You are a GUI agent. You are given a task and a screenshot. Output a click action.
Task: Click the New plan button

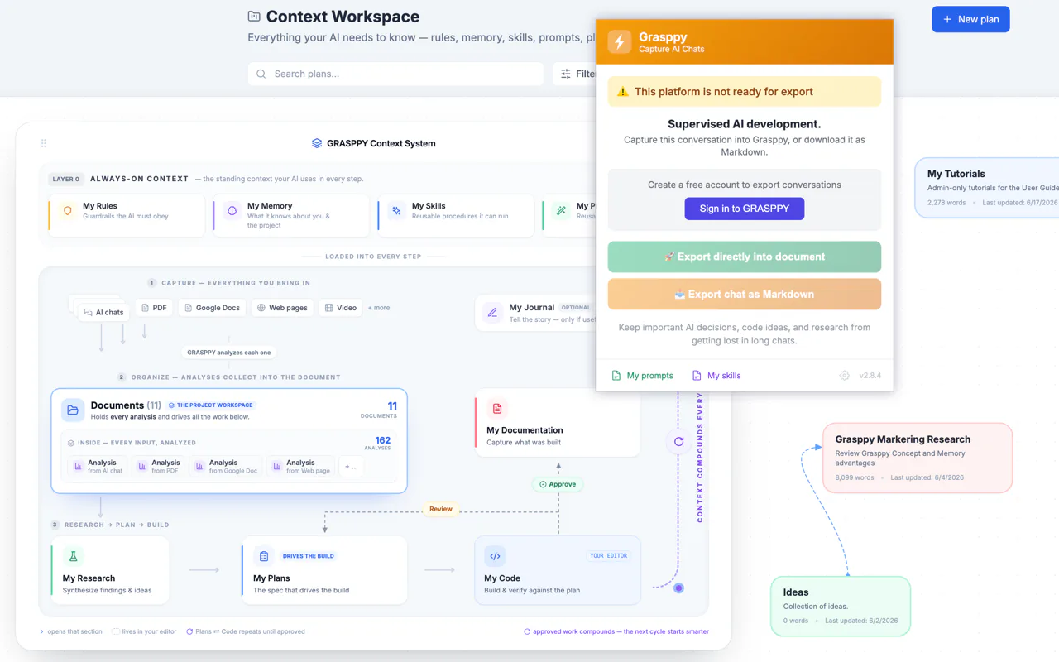click(x=970, y=19)
